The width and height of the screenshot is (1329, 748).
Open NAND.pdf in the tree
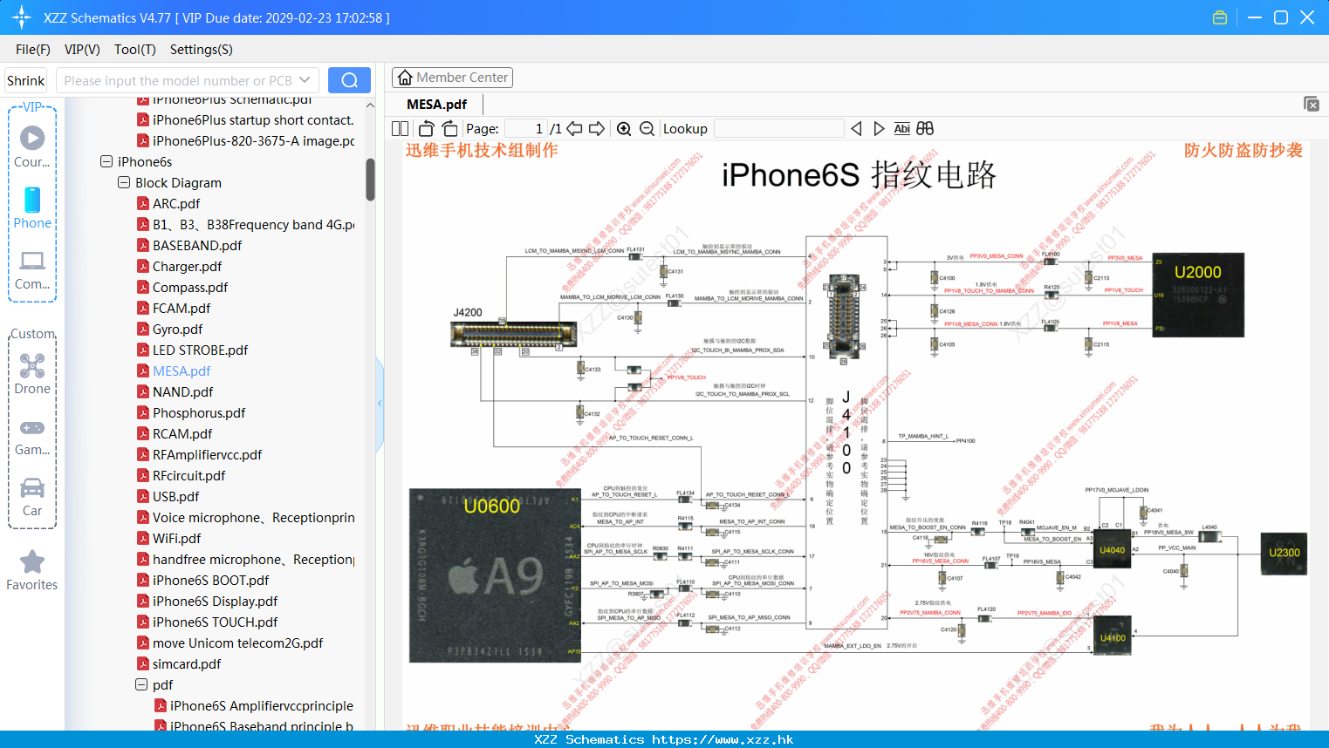pyautogui.click(x=182, y=391)
